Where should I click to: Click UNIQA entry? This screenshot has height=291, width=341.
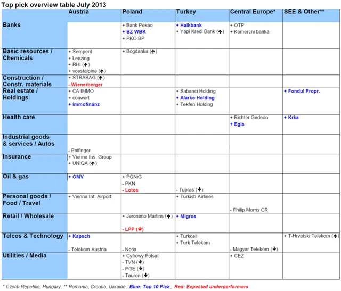pos(83,163)
